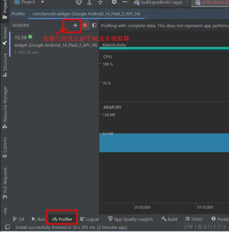This screenshot has height=232, width=229.
Task: Open the MEMORY profiler timeline
Action: [164, 152]
